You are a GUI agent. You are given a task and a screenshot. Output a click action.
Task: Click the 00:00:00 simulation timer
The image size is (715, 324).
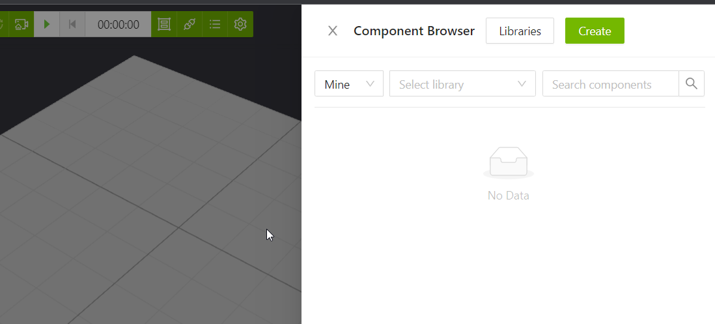pyautogui.click(x=118, y=24)
